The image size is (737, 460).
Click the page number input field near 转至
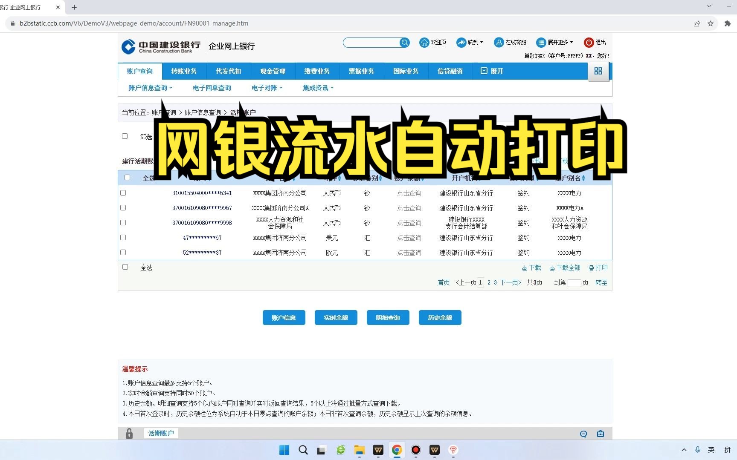[575, 282]
